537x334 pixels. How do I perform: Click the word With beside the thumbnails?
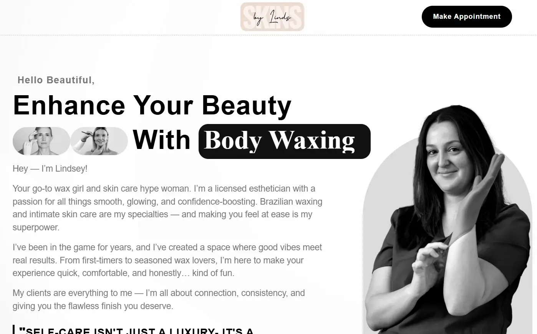162,140
